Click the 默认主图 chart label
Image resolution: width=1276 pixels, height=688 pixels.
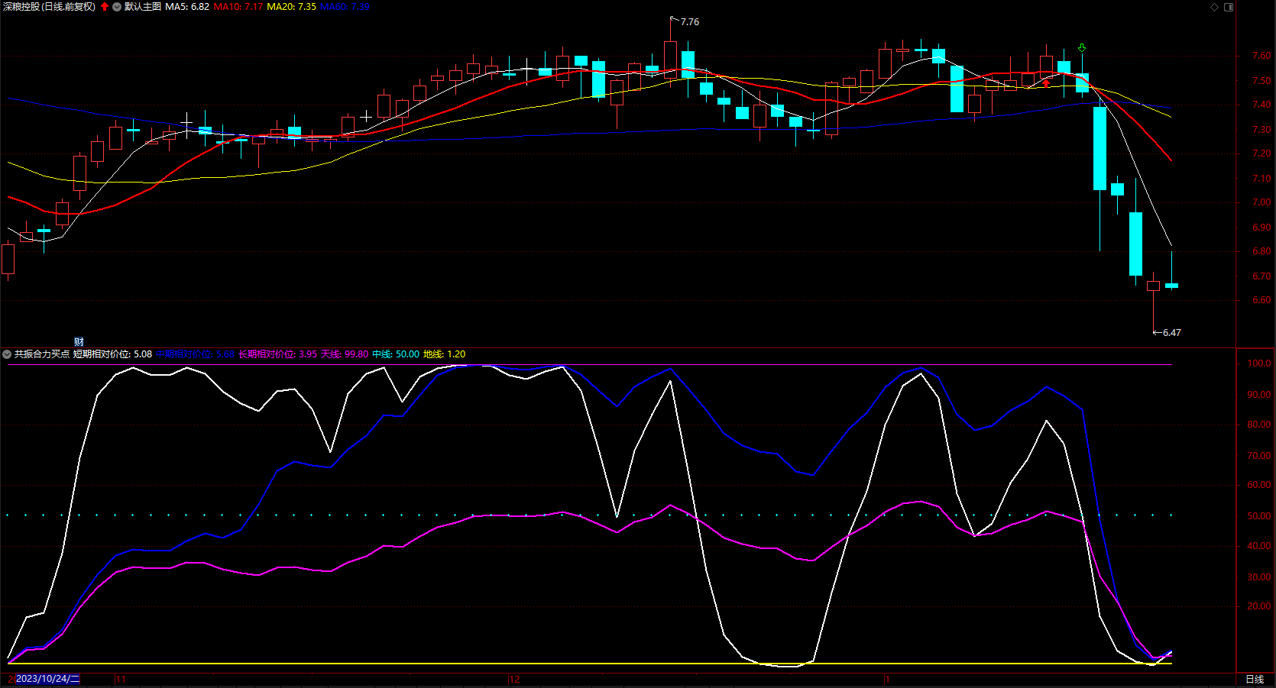[x=143, y=7]
